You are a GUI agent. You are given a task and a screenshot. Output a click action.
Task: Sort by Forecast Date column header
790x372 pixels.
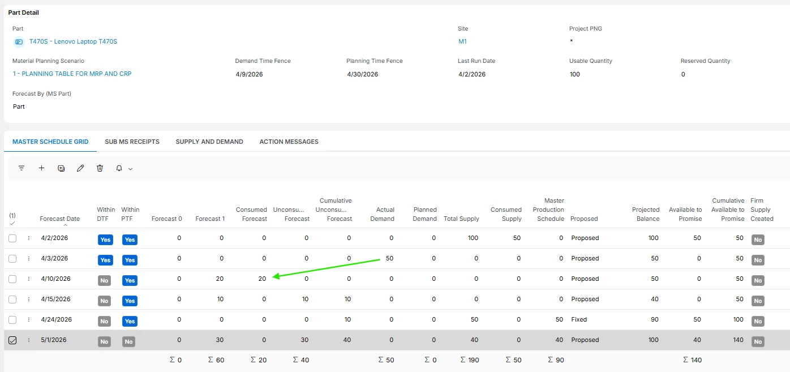59,219
